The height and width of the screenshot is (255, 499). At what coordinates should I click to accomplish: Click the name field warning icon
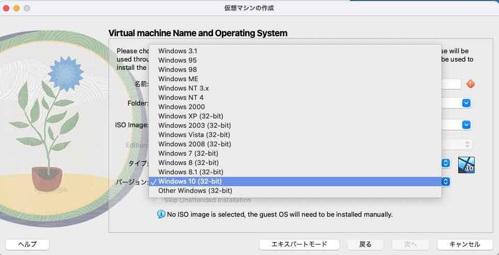point(471,84)
